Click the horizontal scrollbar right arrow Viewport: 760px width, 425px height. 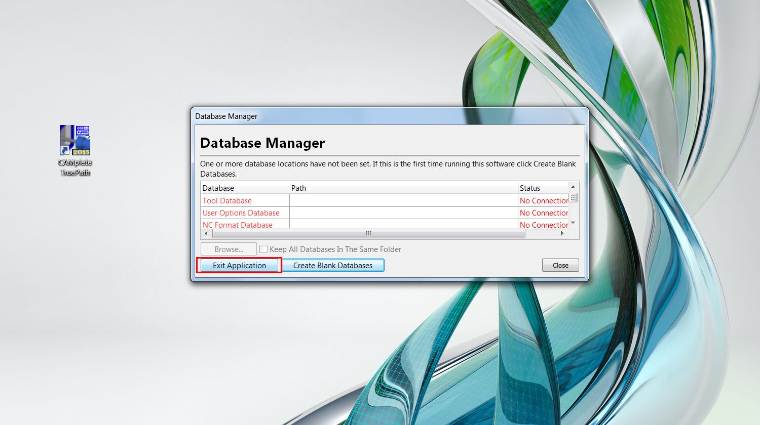562,234
